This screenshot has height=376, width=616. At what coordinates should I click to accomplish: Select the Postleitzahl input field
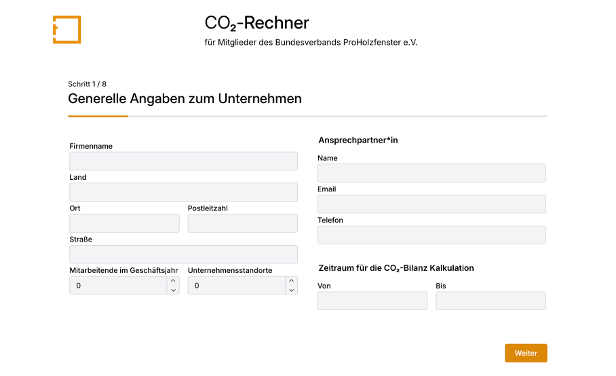click(x=243, y=223)
